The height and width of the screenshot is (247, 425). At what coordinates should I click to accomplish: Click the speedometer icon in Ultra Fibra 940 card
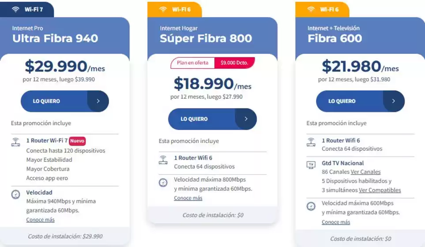pyautogui.click(x=15, y=195)
